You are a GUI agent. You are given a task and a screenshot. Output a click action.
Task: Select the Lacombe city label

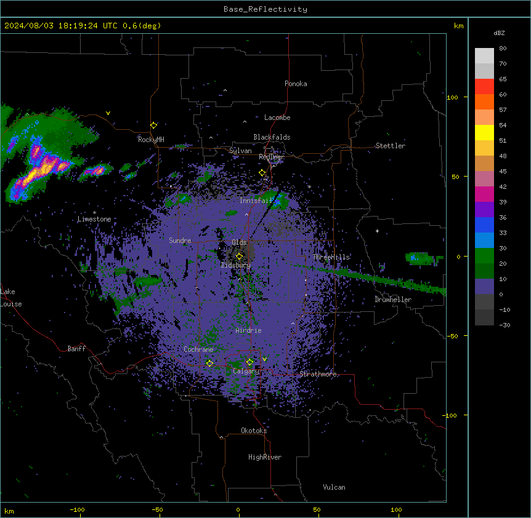point(277,118)
